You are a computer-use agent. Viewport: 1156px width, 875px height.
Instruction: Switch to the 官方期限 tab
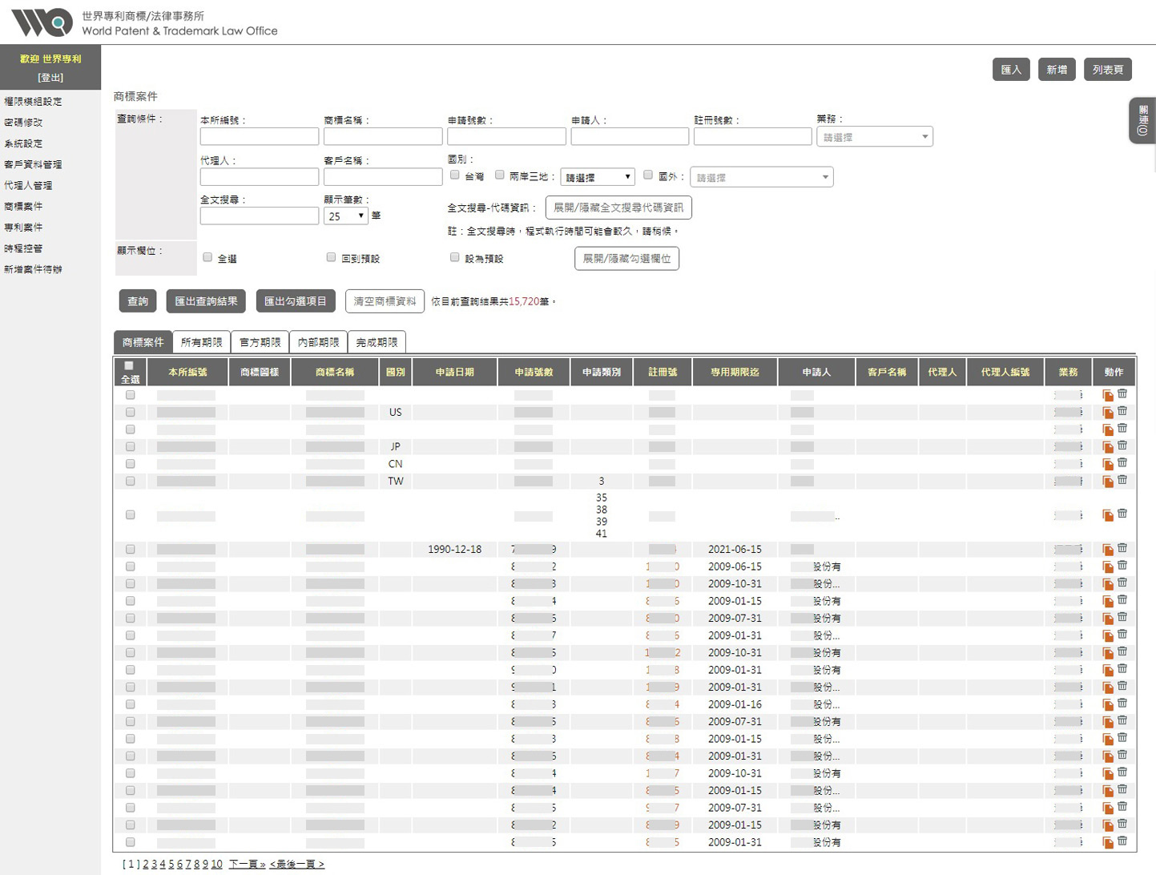(x=260, y=341)
